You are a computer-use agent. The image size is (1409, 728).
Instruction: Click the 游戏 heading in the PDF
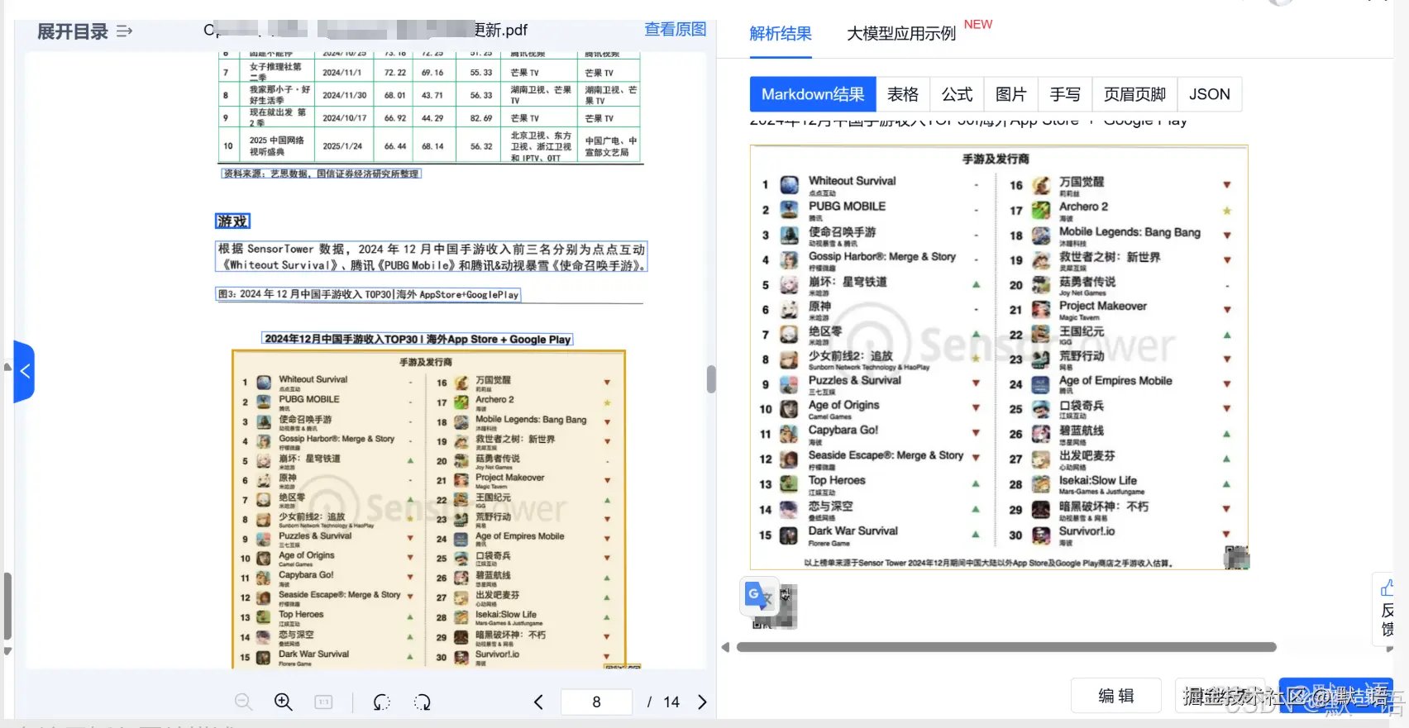click(232, 221)
